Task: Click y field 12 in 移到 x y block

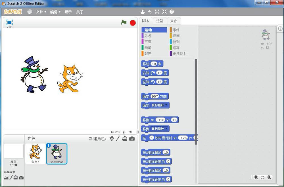Action: tap(174, 120)
